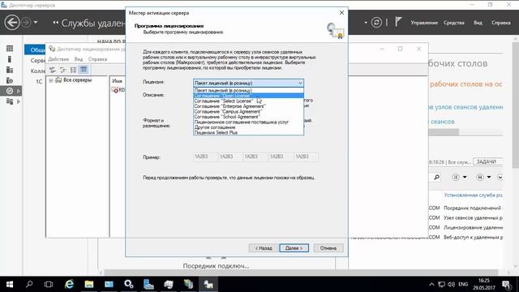Open Dashboard icon in Server Manager sidebar
Viewport: 519px width, 292px height.
10,49
